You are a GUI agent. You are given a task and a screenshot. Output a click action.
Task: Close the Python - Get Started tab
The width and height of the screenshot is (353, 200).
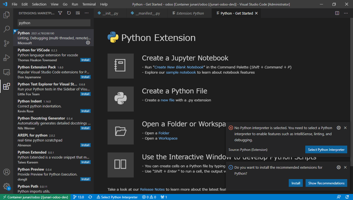click(x=256, y=13)
